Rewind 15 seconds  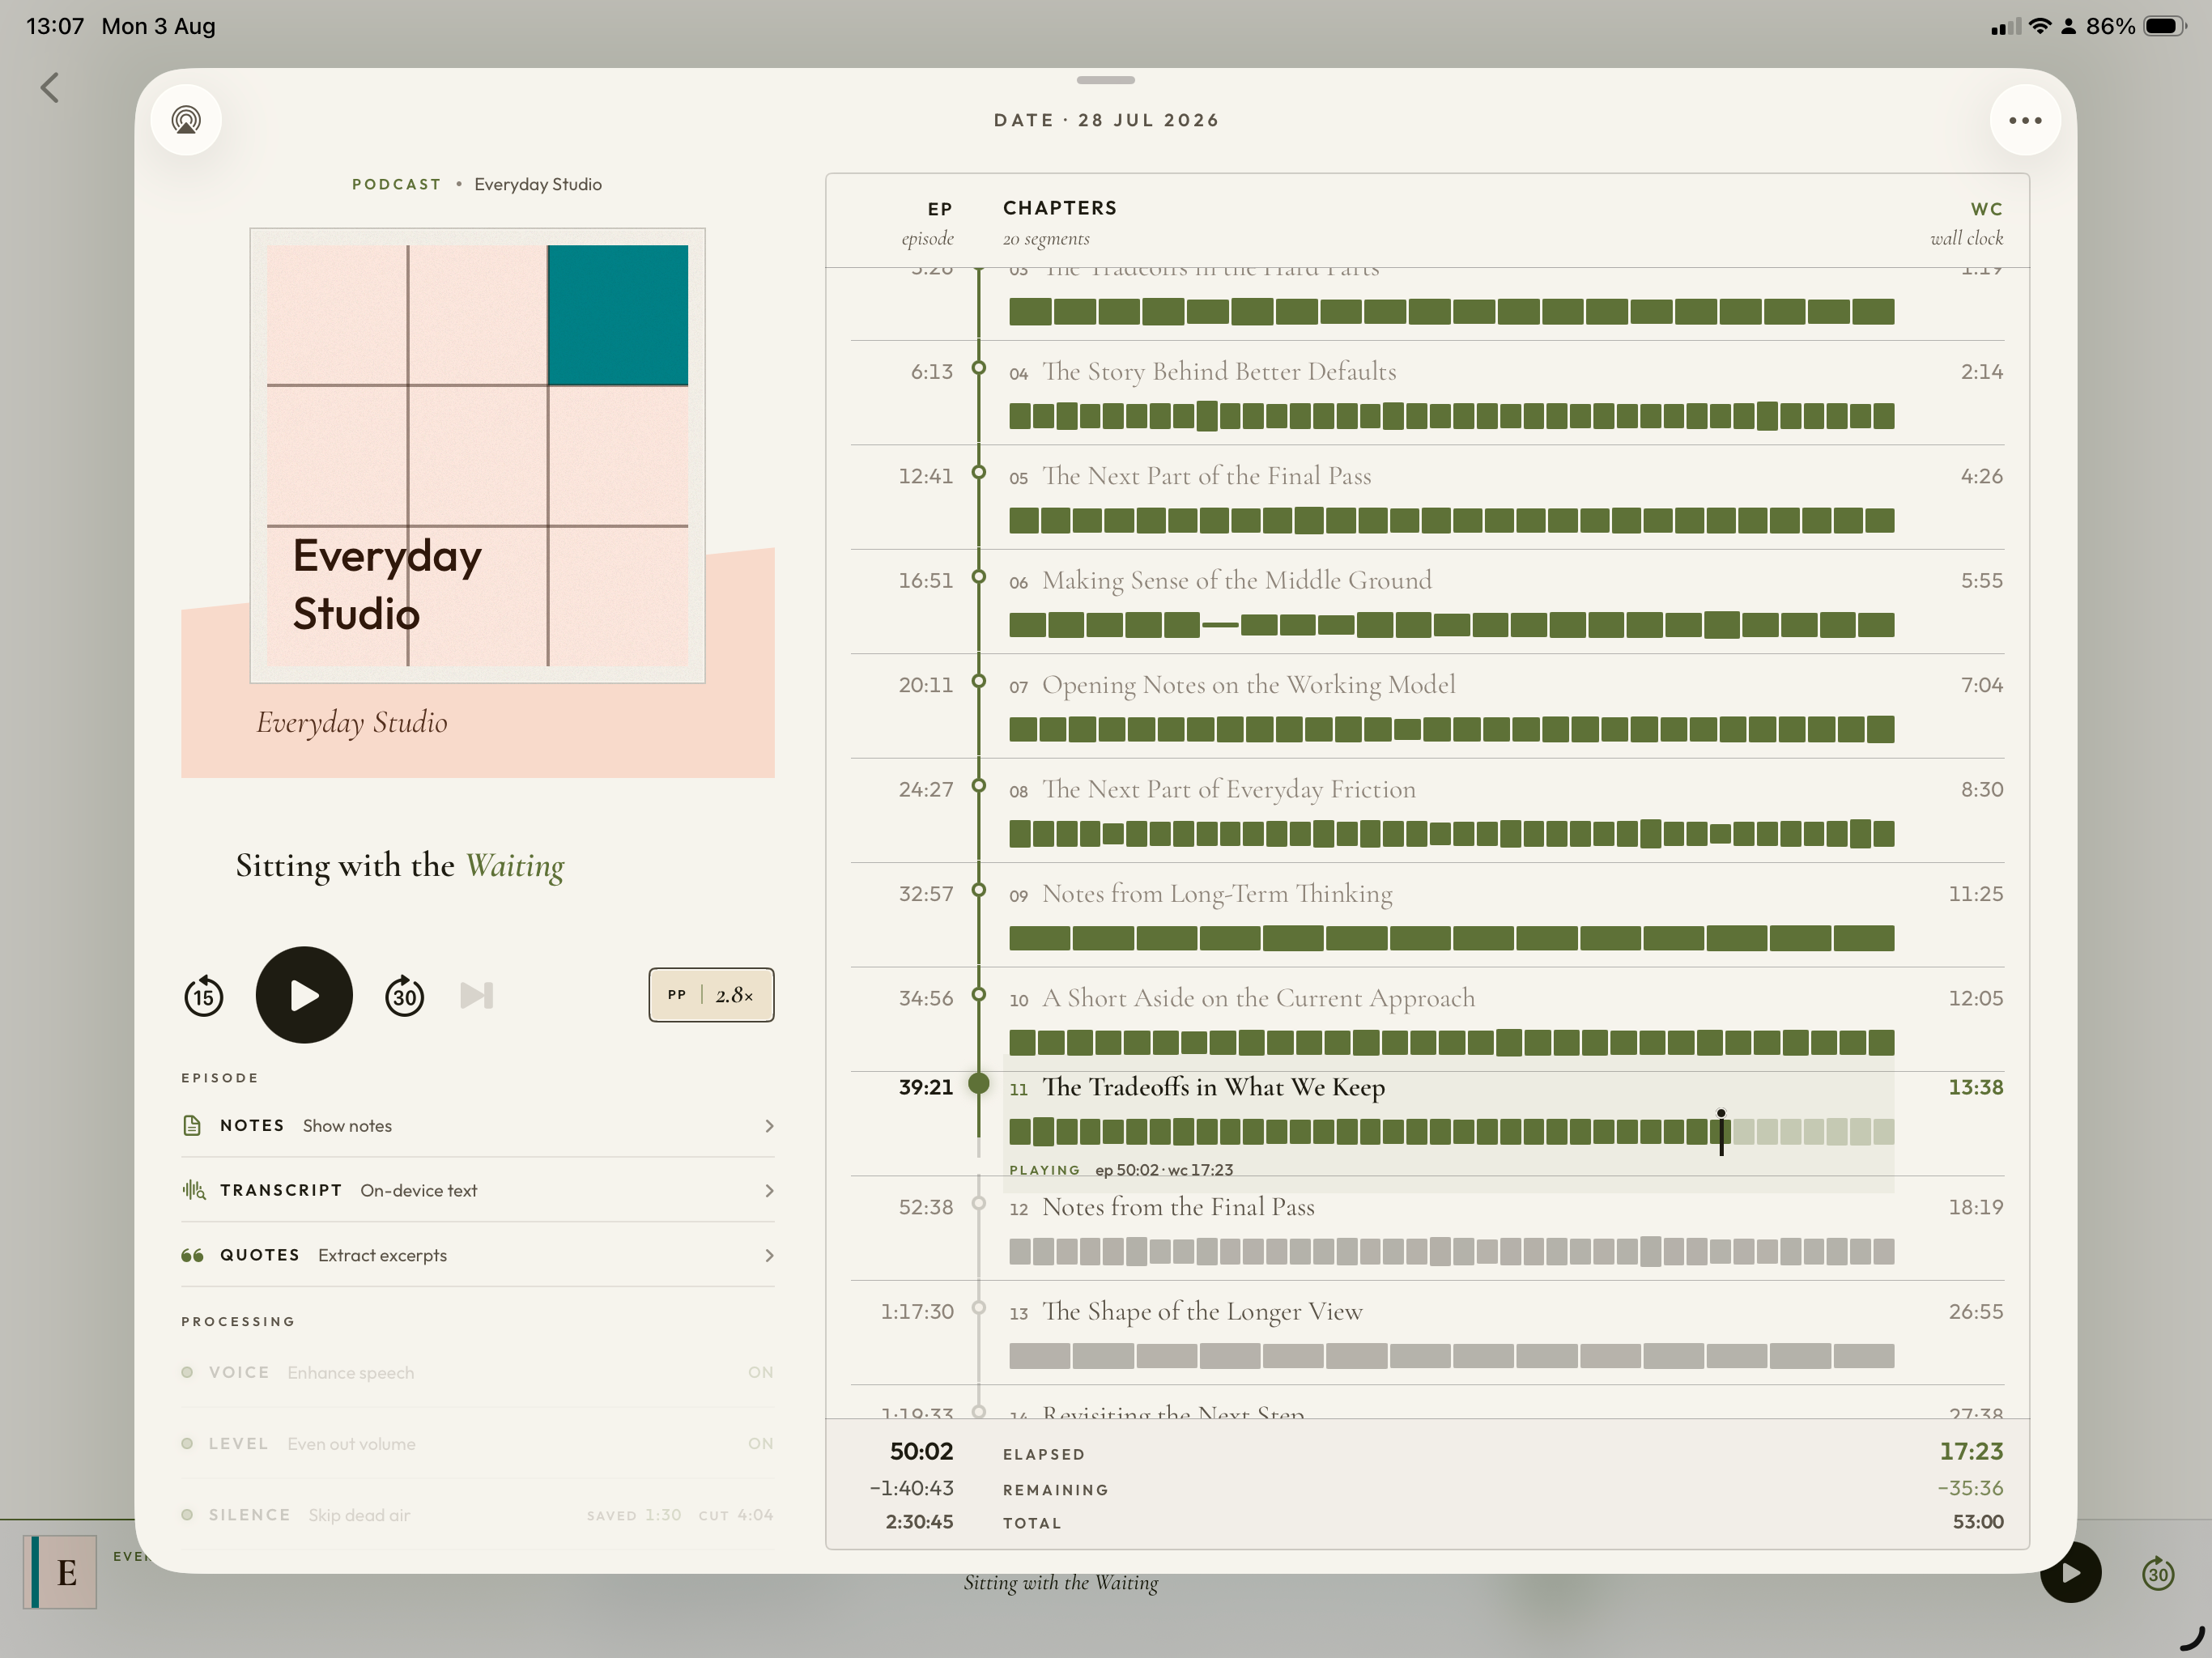coord(204,996)
